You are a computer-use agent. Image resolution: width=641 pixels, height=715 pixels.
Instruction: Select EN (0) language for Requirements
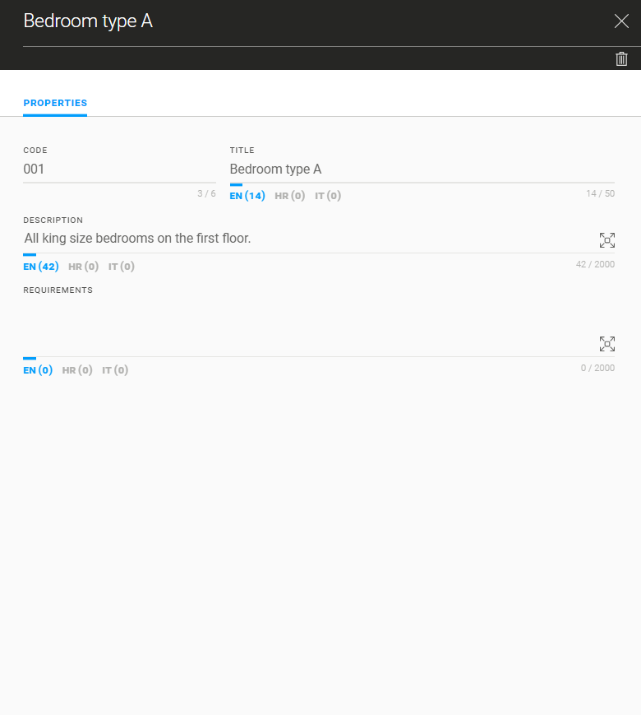point(38,369)
